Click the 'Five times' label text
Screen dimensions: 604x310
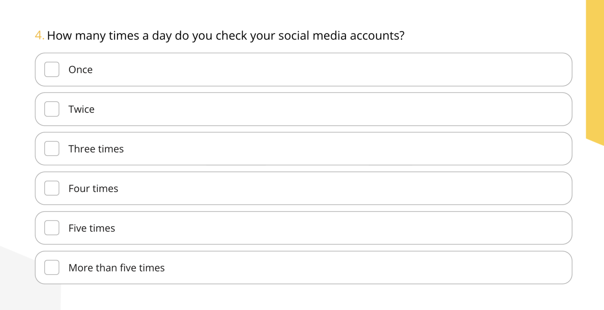pos(91,228)
